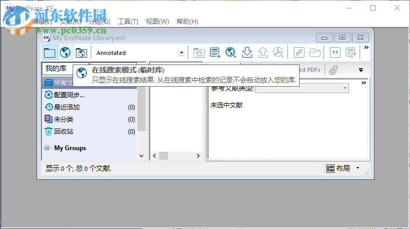Click the paperclip attach file icon
410x229 pixels.
[334, 70]
